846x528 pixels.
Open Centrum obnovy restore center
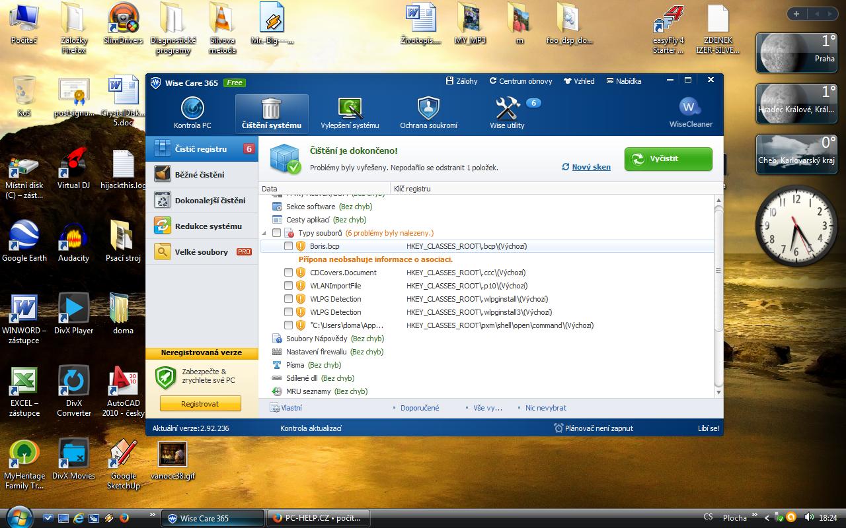point(521,81)
